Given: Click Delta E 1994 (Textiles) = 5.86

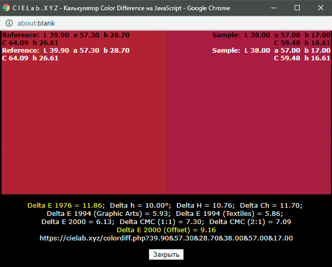Looking at the screenshot, I should tap(229, 214).
